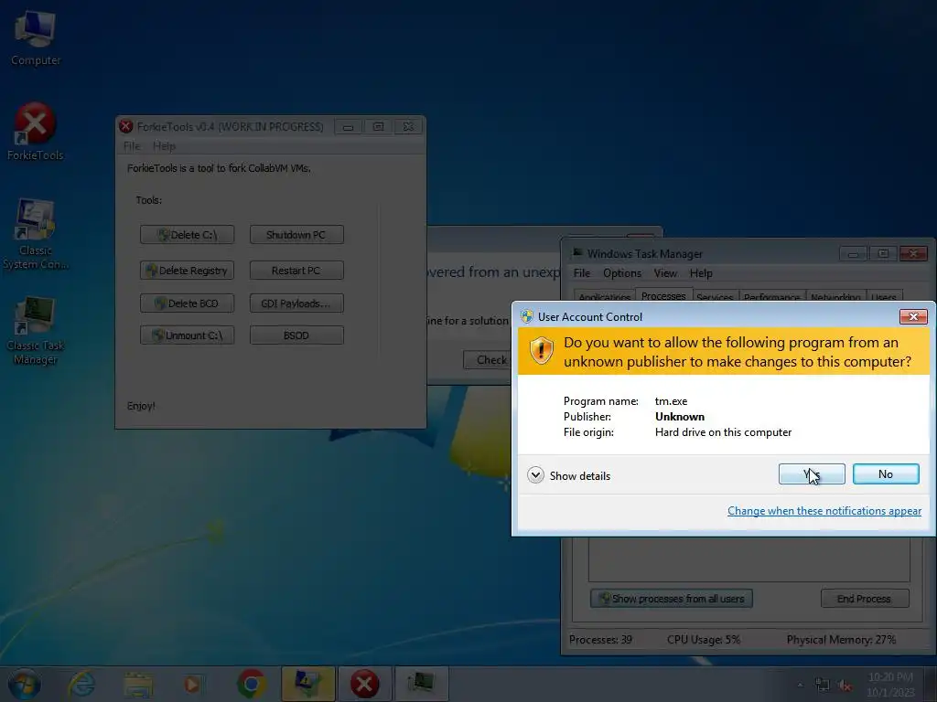Open File Explorer from the taskbar
The height and width of the screenshot is (702, 937).
point(138,684)
